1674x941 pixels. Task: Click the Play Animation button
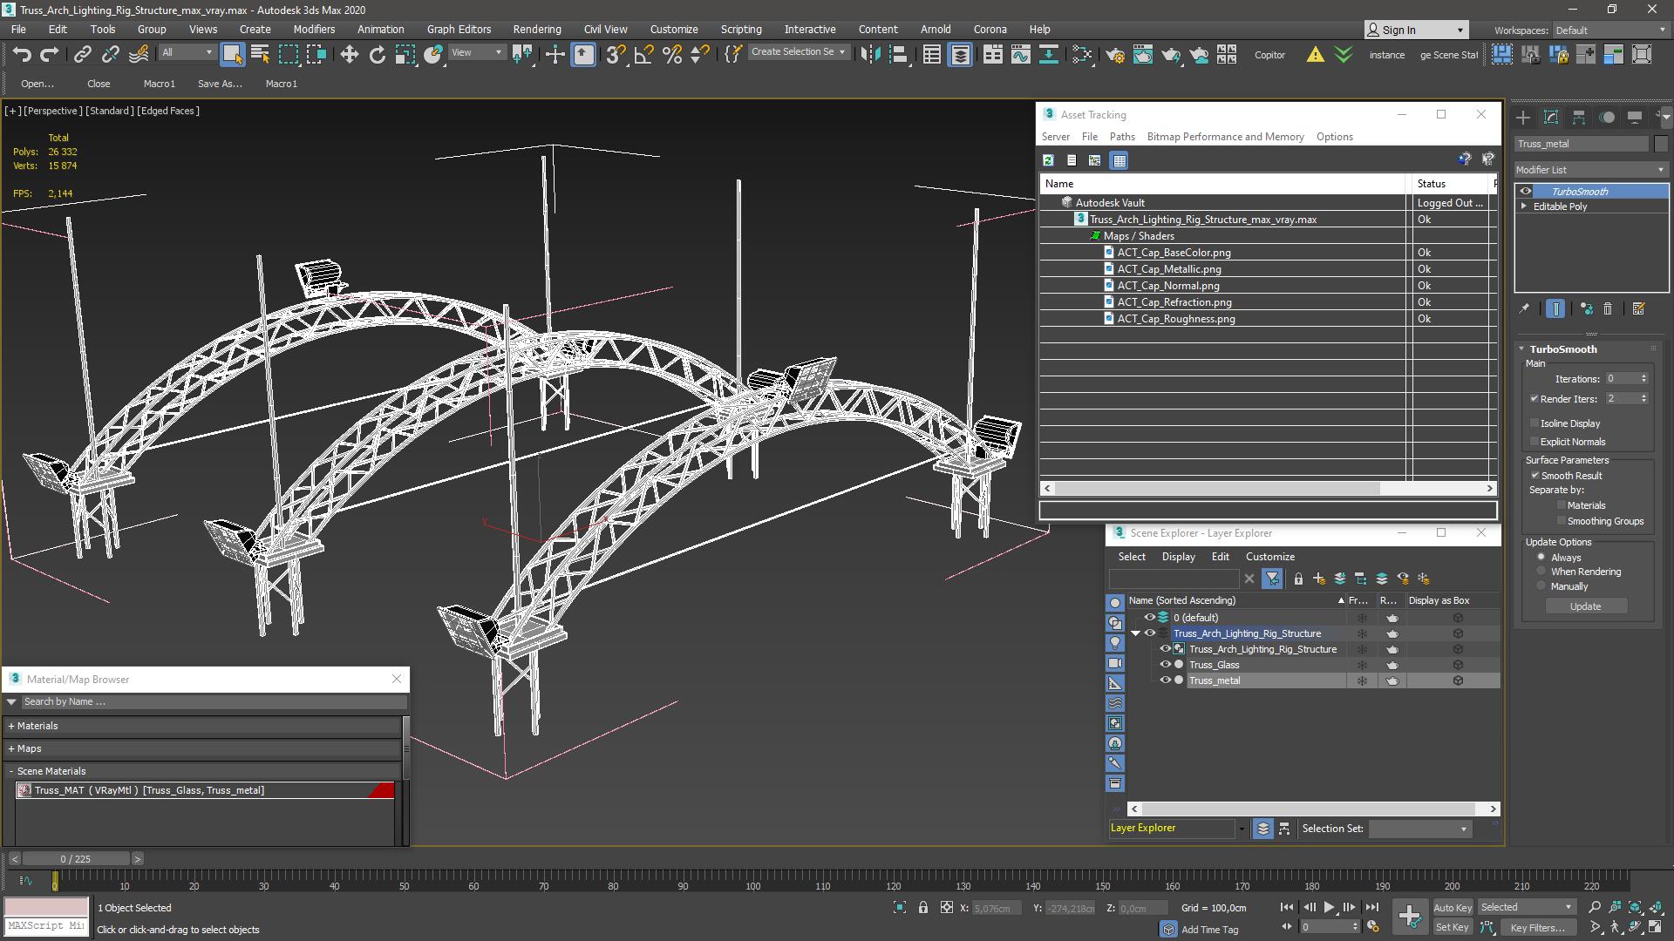tap(1329, 907)
